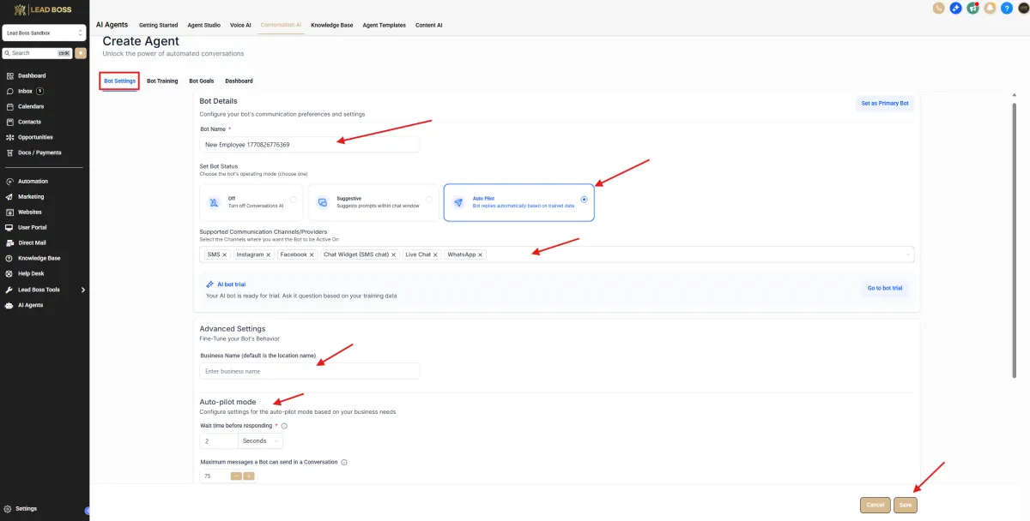Click Go to bot trial
Image resolution: width=1030 pixels, height=521 pixels.
click(x=885, y=288)
